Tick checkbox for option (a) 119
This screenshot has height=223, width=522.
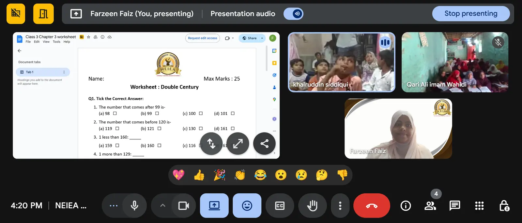117,129
